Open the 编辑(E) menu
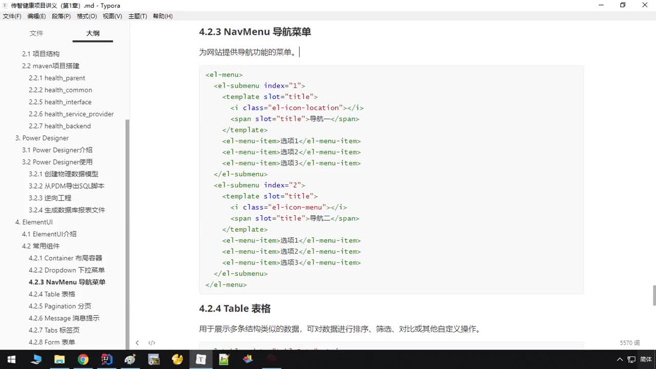 pos(36,16)
